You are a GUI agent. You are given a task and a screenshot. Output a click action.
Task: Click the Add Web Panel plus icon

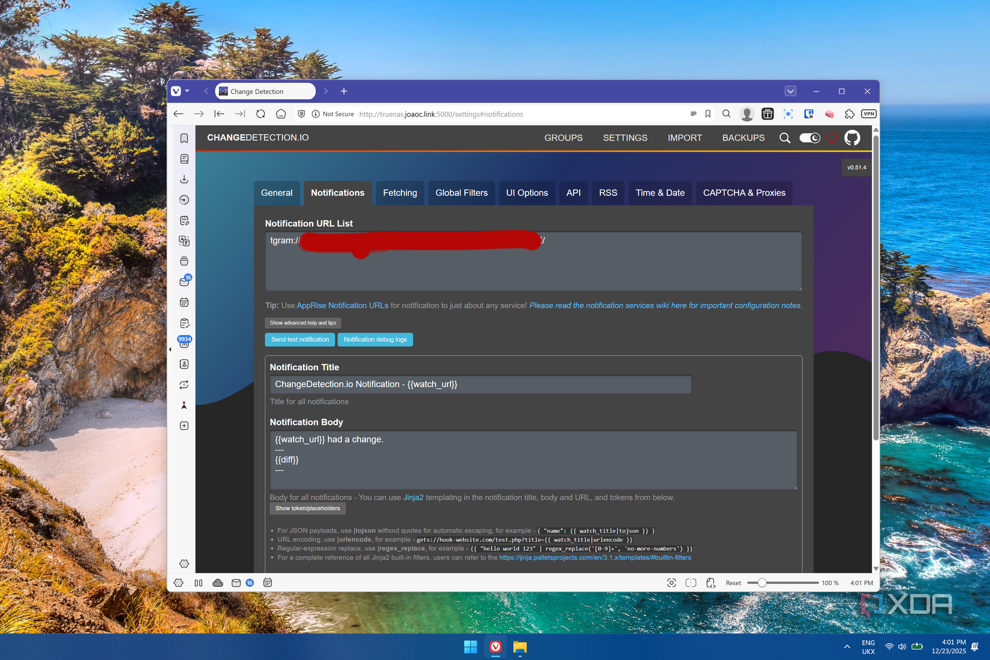(x=184, y=426)
